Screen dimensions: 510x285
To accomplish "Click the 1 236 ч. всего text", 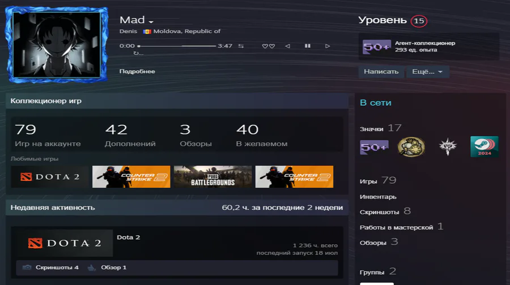I will click(315, 245).
